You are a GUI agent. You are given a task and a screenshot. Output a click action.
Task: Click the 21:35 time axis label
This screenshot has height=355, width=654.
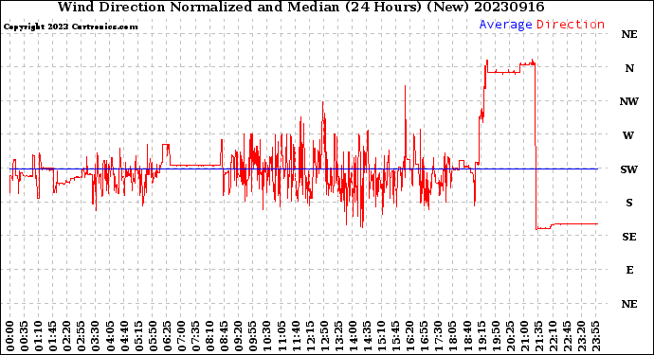pyautogui.click(x=538, y=336)
